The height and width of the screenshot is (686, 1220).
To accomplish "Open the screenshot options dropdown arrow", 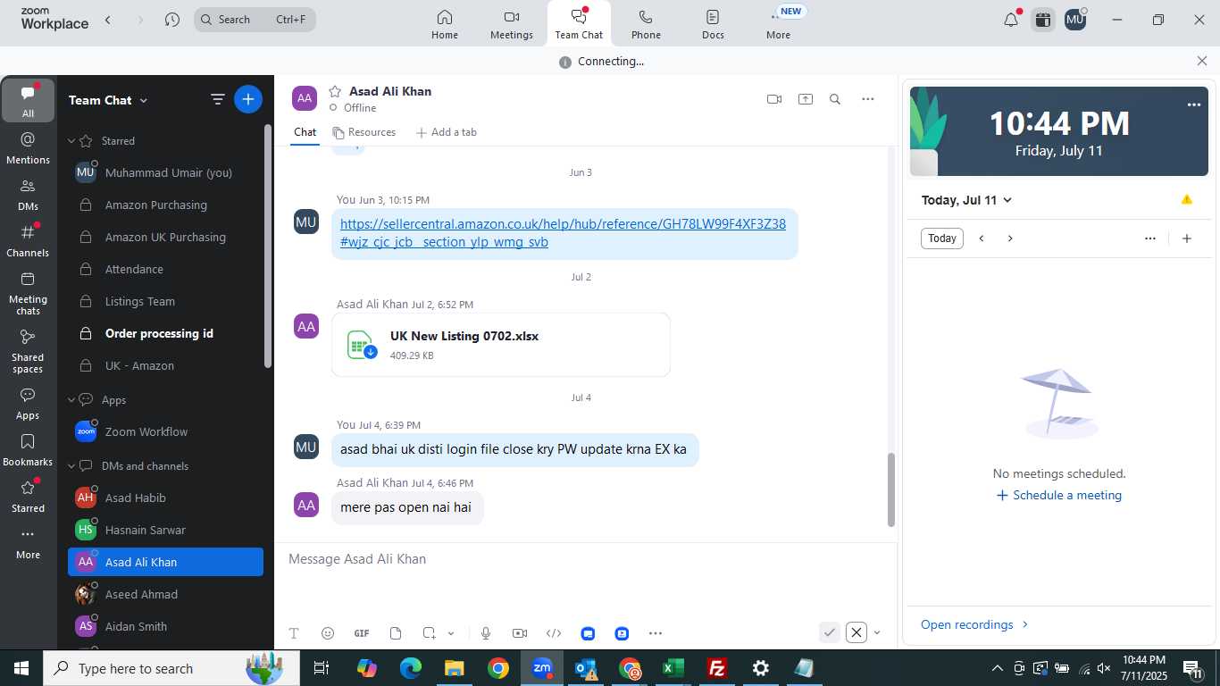I will pyautogui.click(x=451, y=633).
